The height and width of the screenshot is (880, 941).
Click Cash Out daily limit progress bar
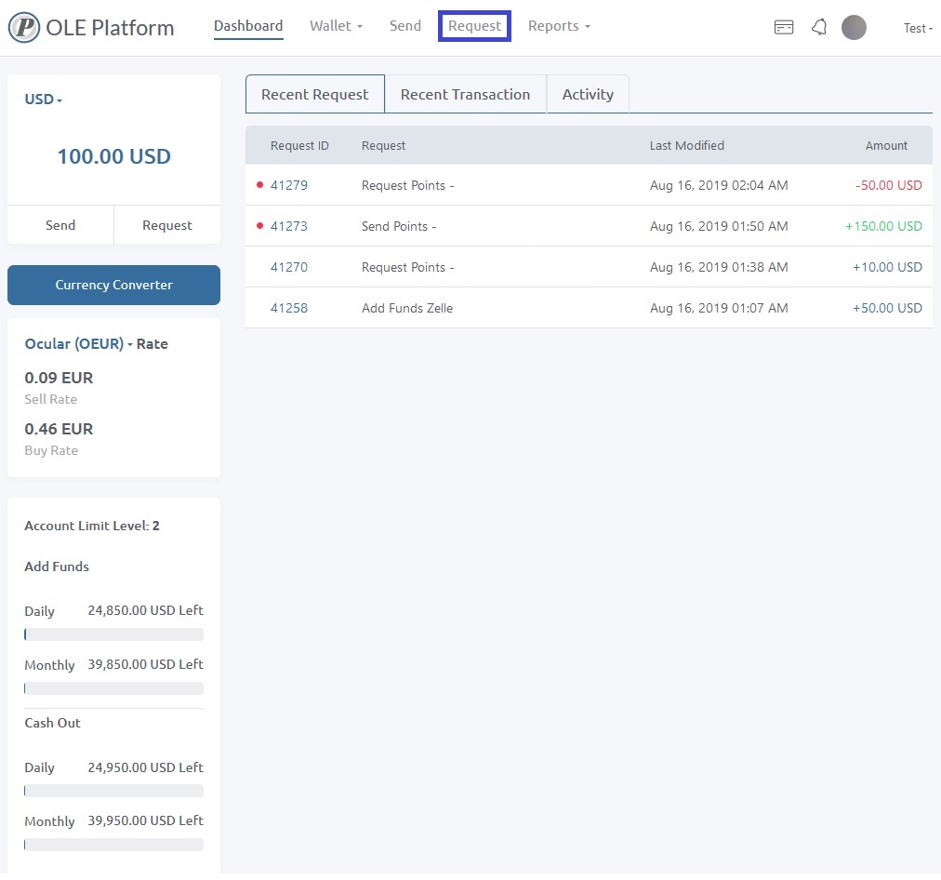114,791
